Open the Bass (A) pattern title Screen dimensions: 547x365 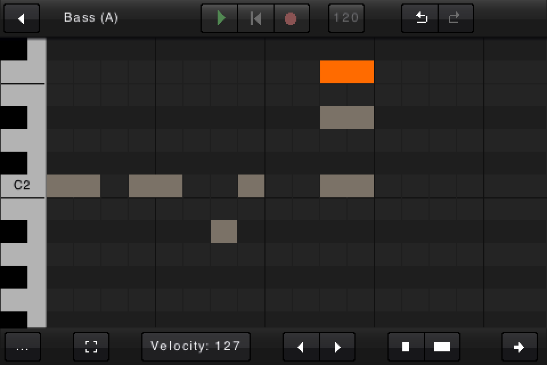(91, 18)
